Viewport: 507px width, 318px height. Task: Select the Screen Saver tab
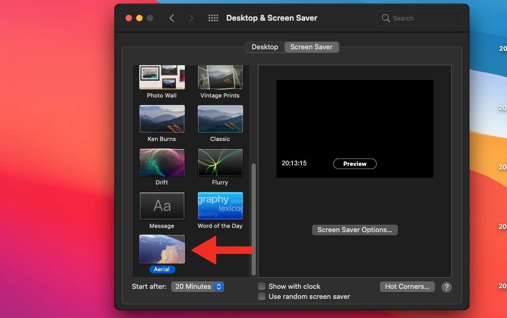pos(312,47)
